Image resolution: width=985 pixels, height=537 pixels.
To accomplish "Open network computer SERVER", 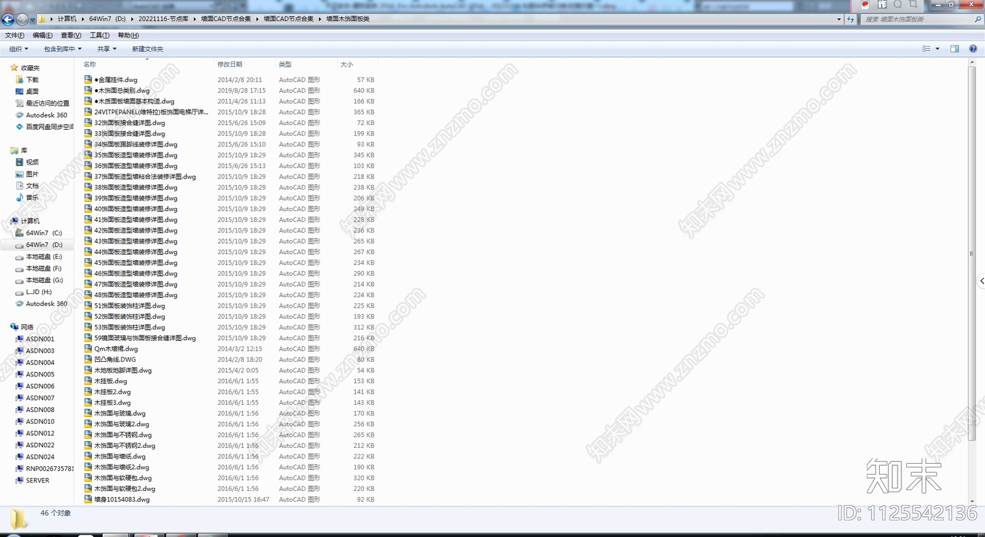I will pos(38,480).
